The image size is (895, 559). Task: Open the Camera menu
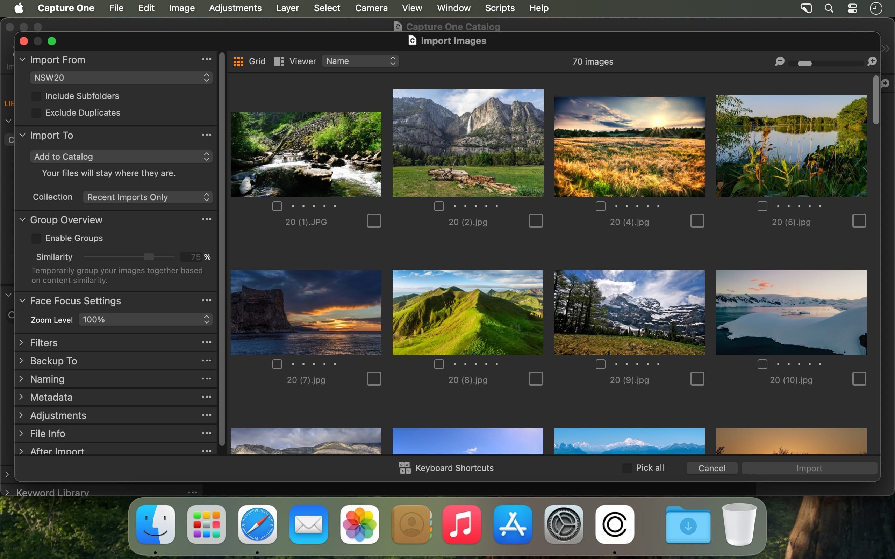(371, 8)
